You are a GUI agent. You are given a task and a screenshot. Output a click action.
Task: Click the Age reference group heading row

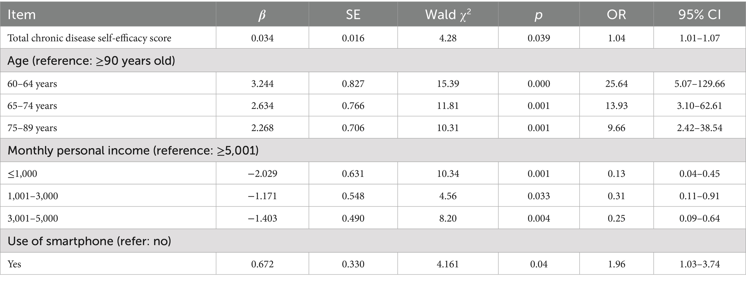[91, 61]
